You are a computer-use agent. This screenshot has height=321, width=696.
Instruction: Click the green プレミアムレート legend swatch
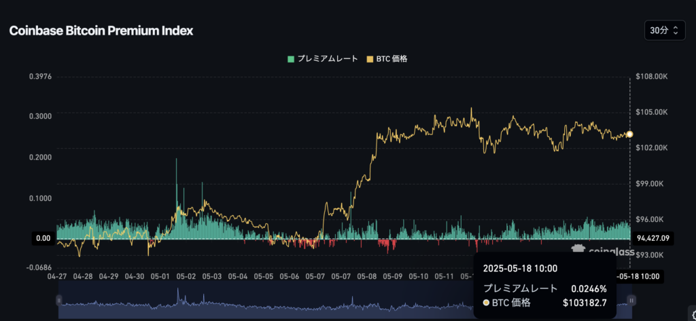tap(291, 59)
